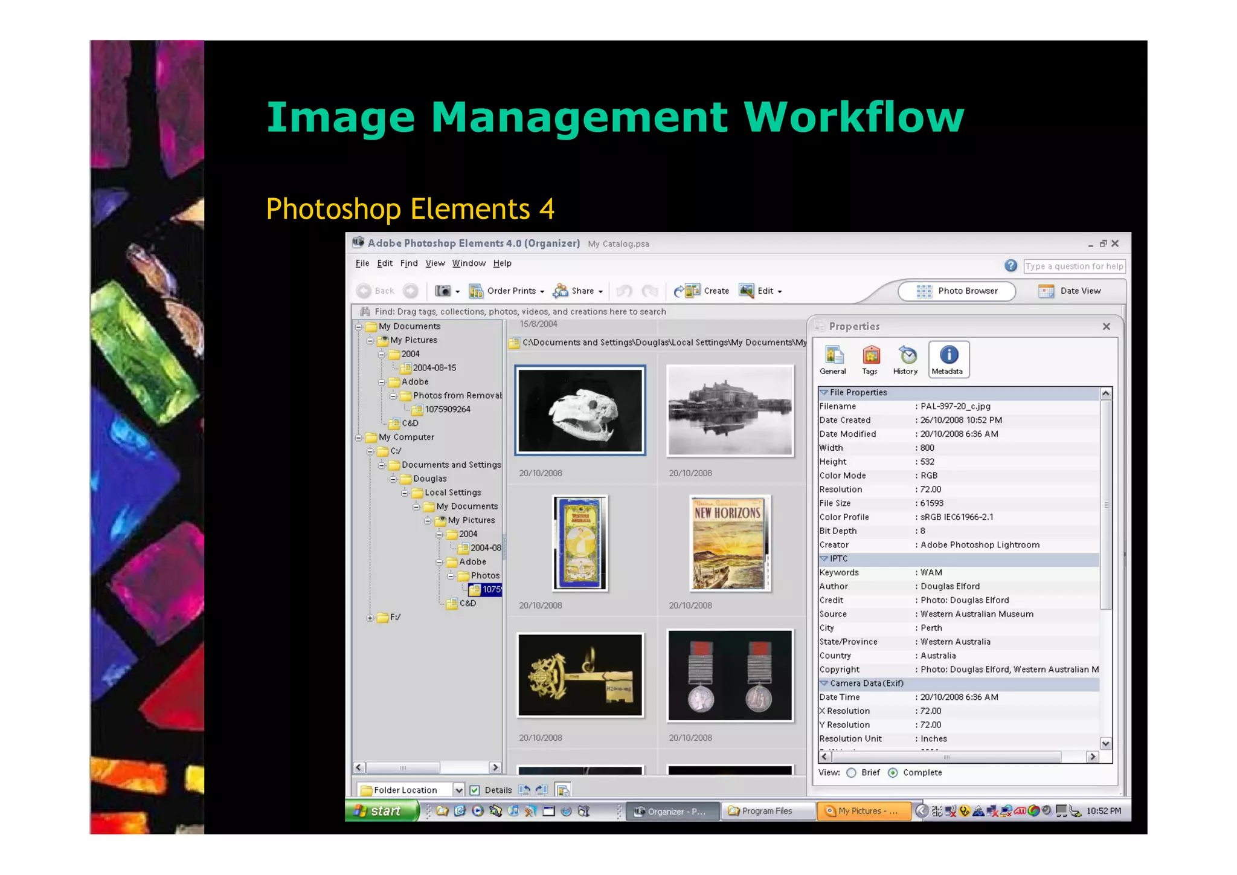Click the Back navigation arrow
Image resolution: width=1237 pixels, height=875 pixels.
[x=364, y=291]
